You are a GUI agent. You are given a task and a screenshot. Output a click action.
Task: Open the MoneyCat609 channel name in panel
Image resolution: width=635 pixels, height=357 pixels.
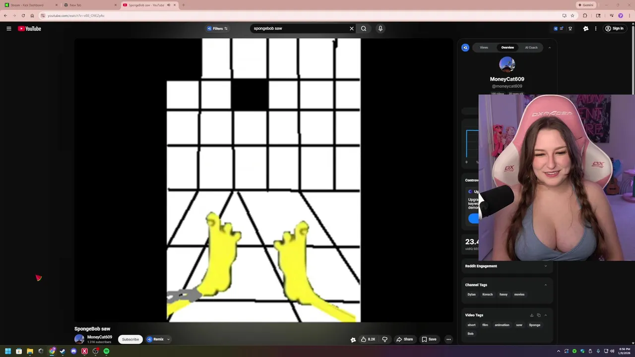coord(507,79)
